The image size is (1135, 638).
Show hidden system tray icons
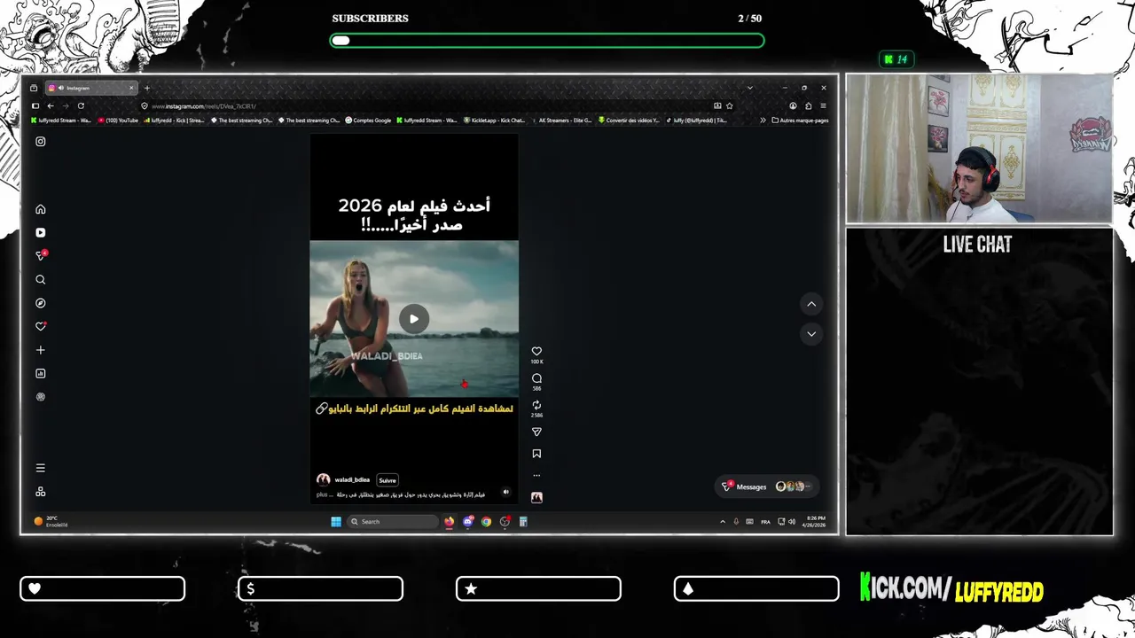(722, 522)
